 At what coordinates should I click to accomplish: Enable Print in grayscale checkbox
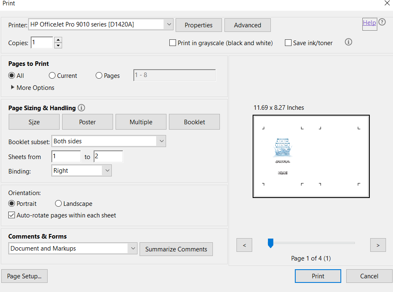[173, 43]
